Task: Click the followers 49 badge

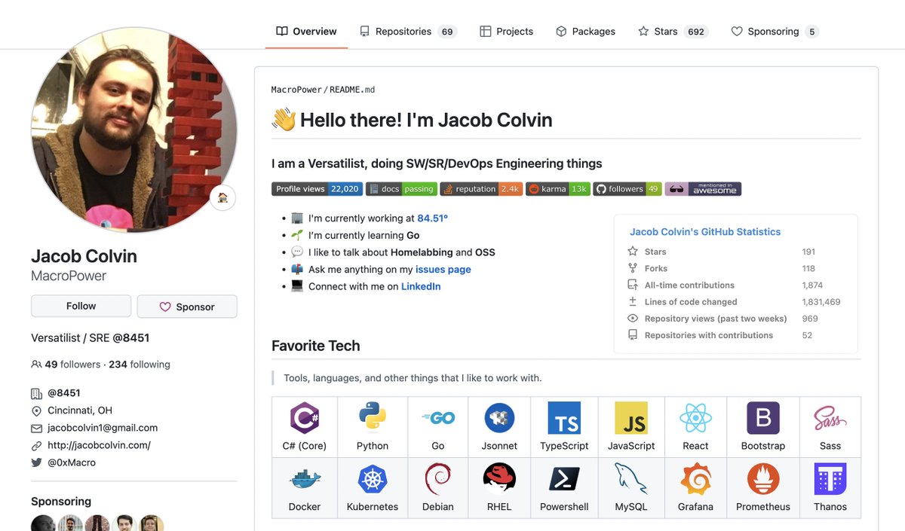Action: coord(627,189)
